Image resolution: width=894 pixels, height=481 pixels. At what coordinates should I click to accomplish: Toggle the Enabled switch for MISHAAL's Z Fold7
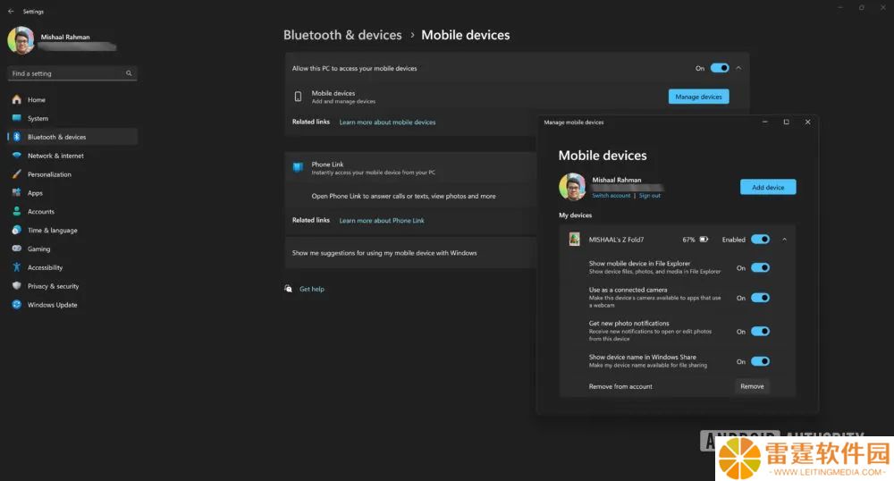click(x=760, y=240)
